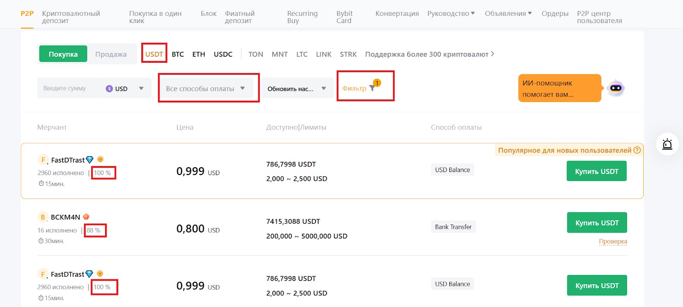Viewport: 683px width, 307px height.
Task: Select the Покупка tab
Action: click(x=63, y=54)
